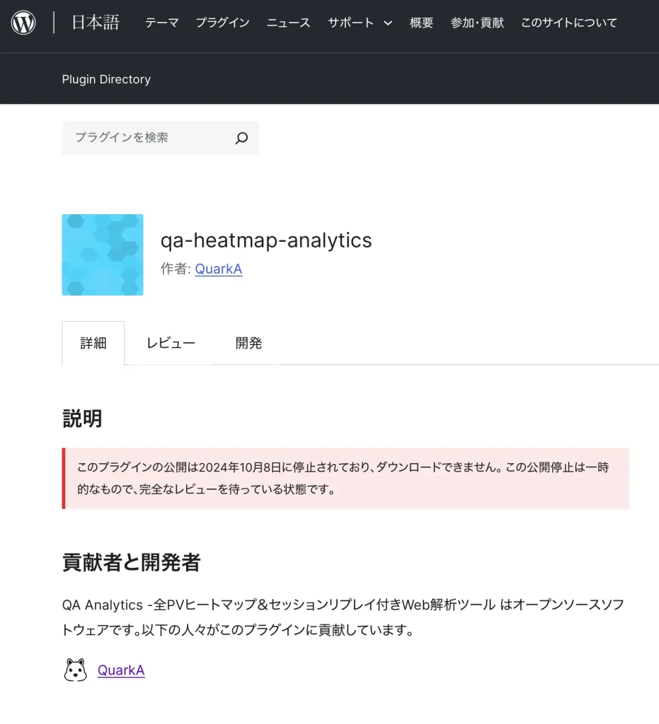Open the サポート menu item
This screenshot has height=724, width=659.
(351, 23)
